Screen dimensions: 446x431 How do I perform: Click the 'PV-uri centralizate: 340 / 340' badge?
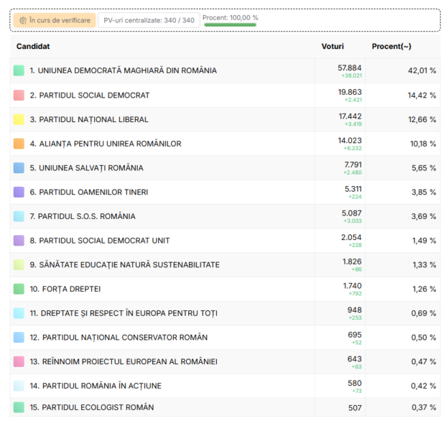point(149,21)
